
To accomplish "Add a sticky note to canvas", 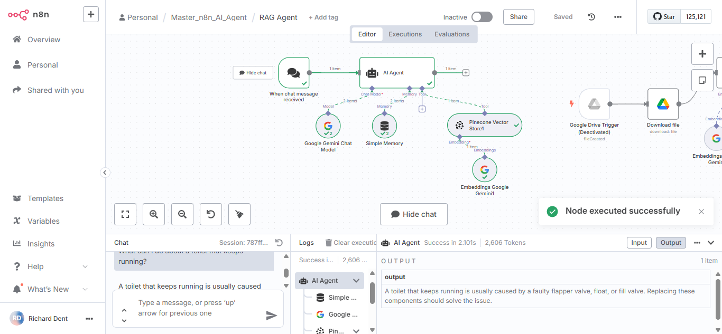I will (x=702, y=80).
